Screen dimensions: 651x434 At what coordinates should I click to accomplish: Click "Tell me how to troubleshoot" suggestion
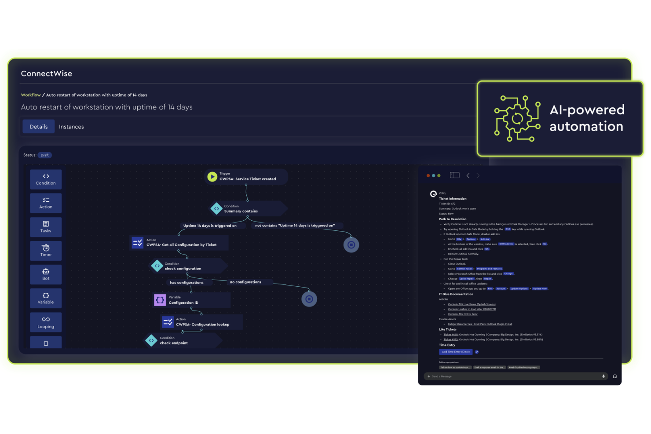coord(455,368)
